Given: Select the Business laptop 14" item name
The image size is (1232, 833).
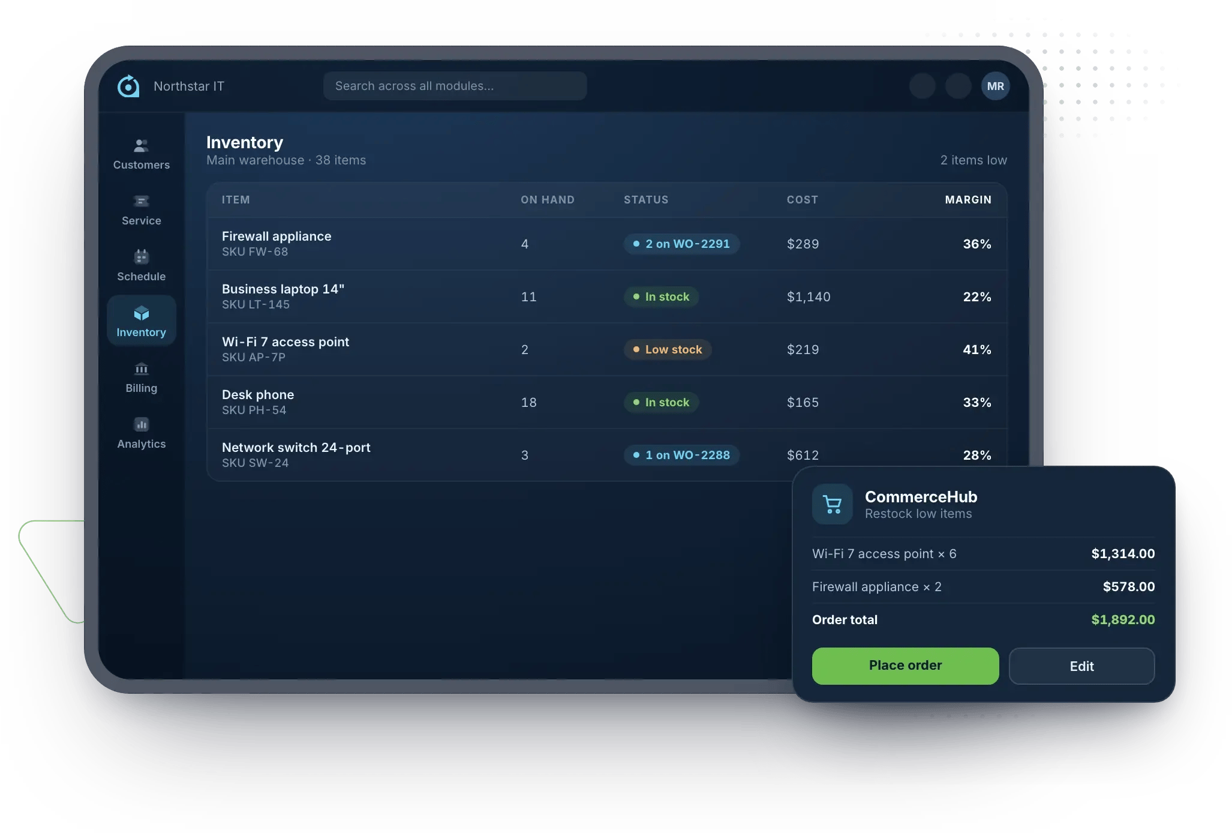Looking at the screenshot, I should (x=283, y=289).
